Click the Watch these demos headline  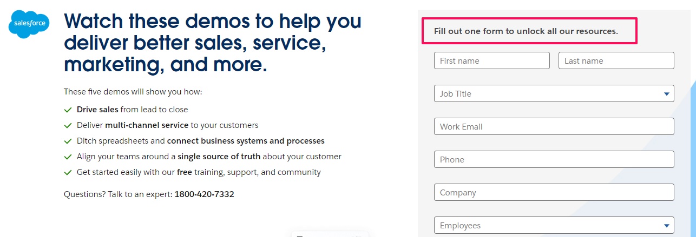pyautogui.click(x=213, y=43)
